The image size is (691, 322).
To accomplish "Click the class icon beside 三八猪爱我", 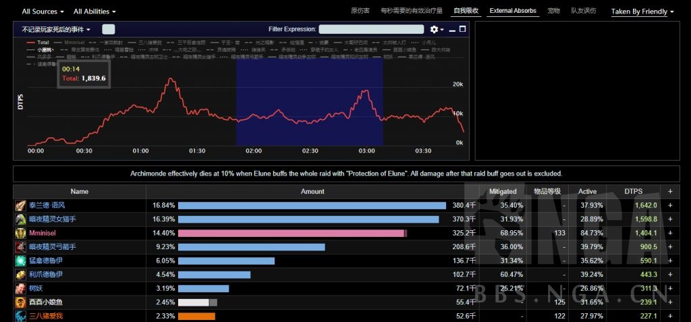I will (x=20, y=316).
